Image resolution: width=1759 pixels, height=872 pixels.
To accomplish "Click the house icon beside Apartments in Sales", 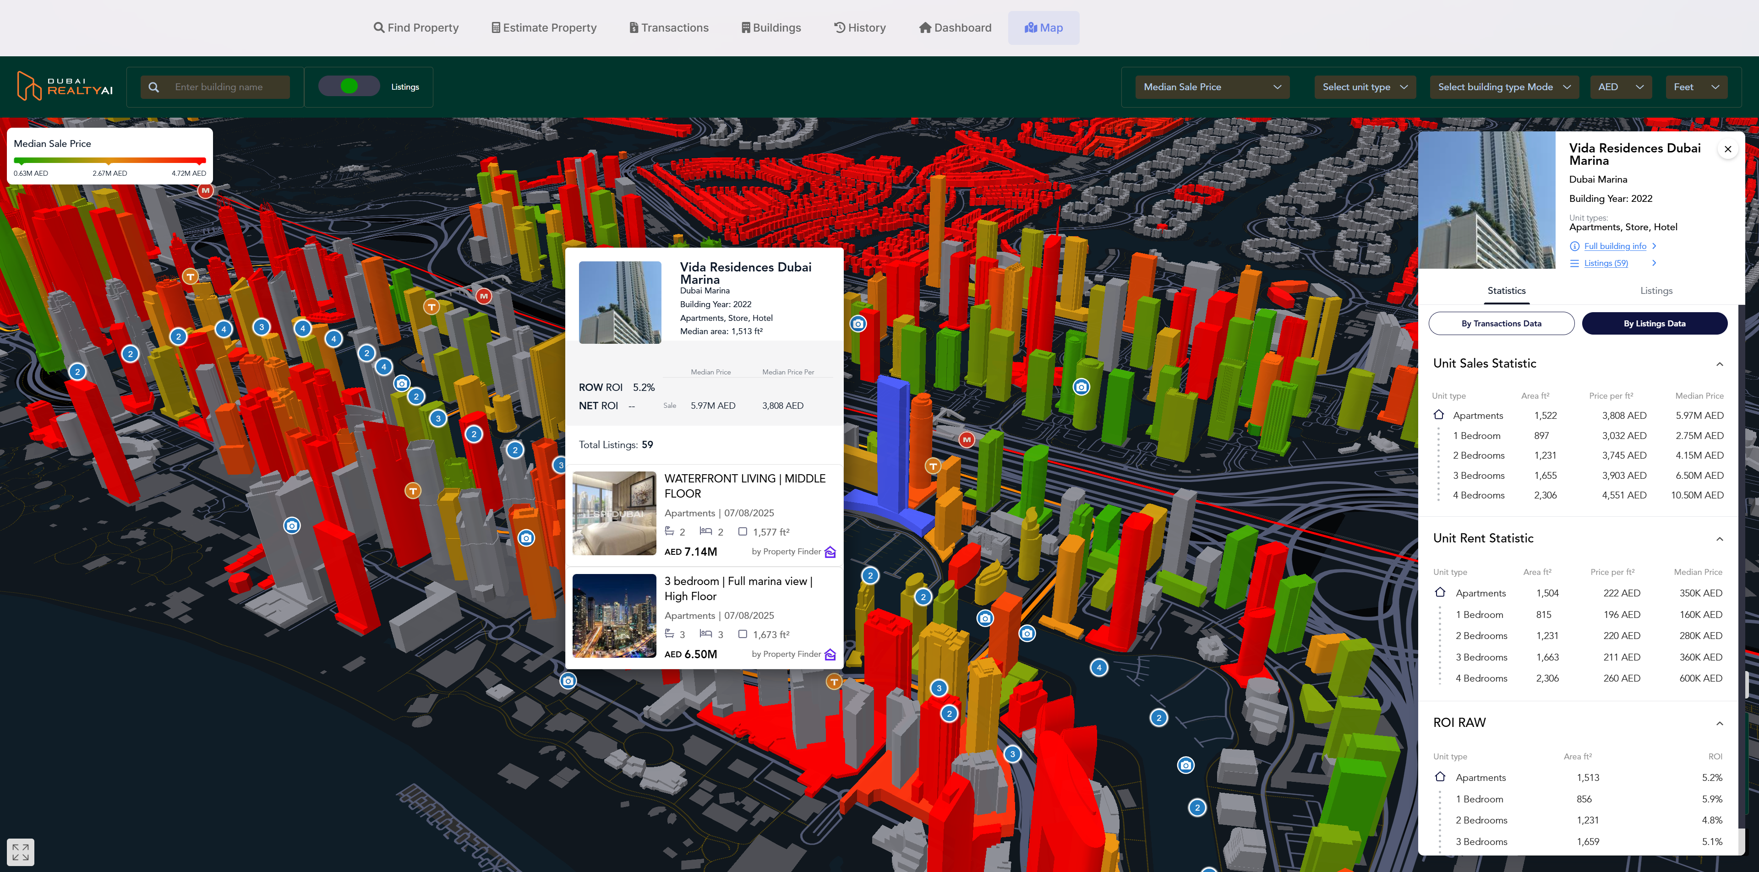I will (x=1439, y=415).
